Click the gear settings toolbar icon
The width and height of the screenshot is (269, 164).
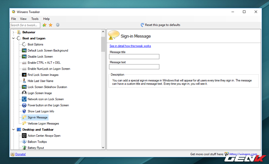58,25
